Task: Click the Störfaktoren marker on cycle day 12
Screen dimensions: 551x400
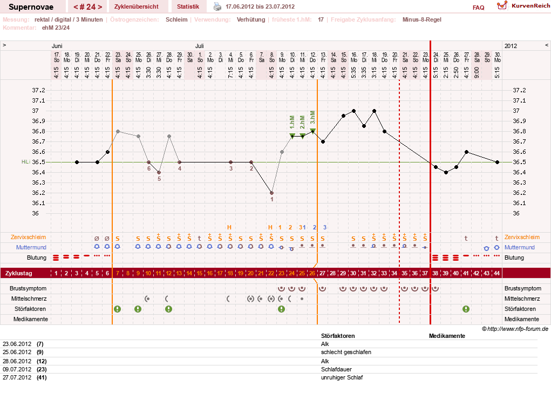Action: click(169, 309)
